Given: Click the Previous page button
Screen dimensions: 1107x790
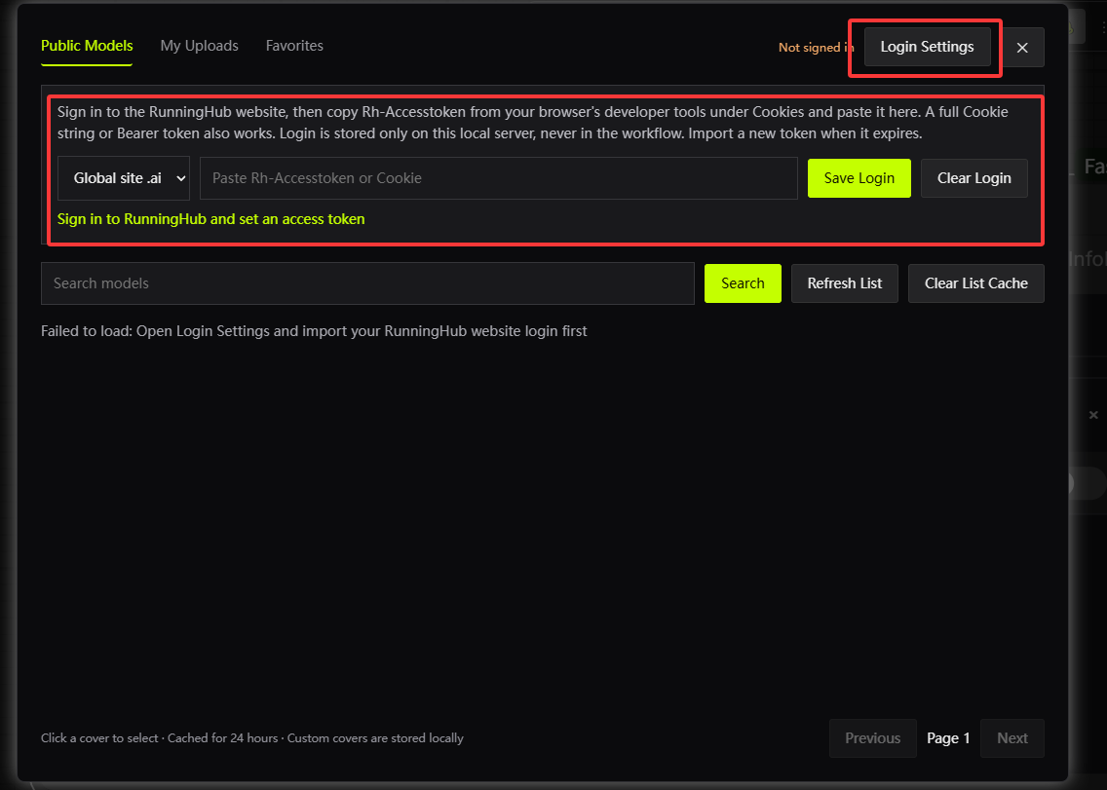Looking at the screenshot, I should 872,737.
